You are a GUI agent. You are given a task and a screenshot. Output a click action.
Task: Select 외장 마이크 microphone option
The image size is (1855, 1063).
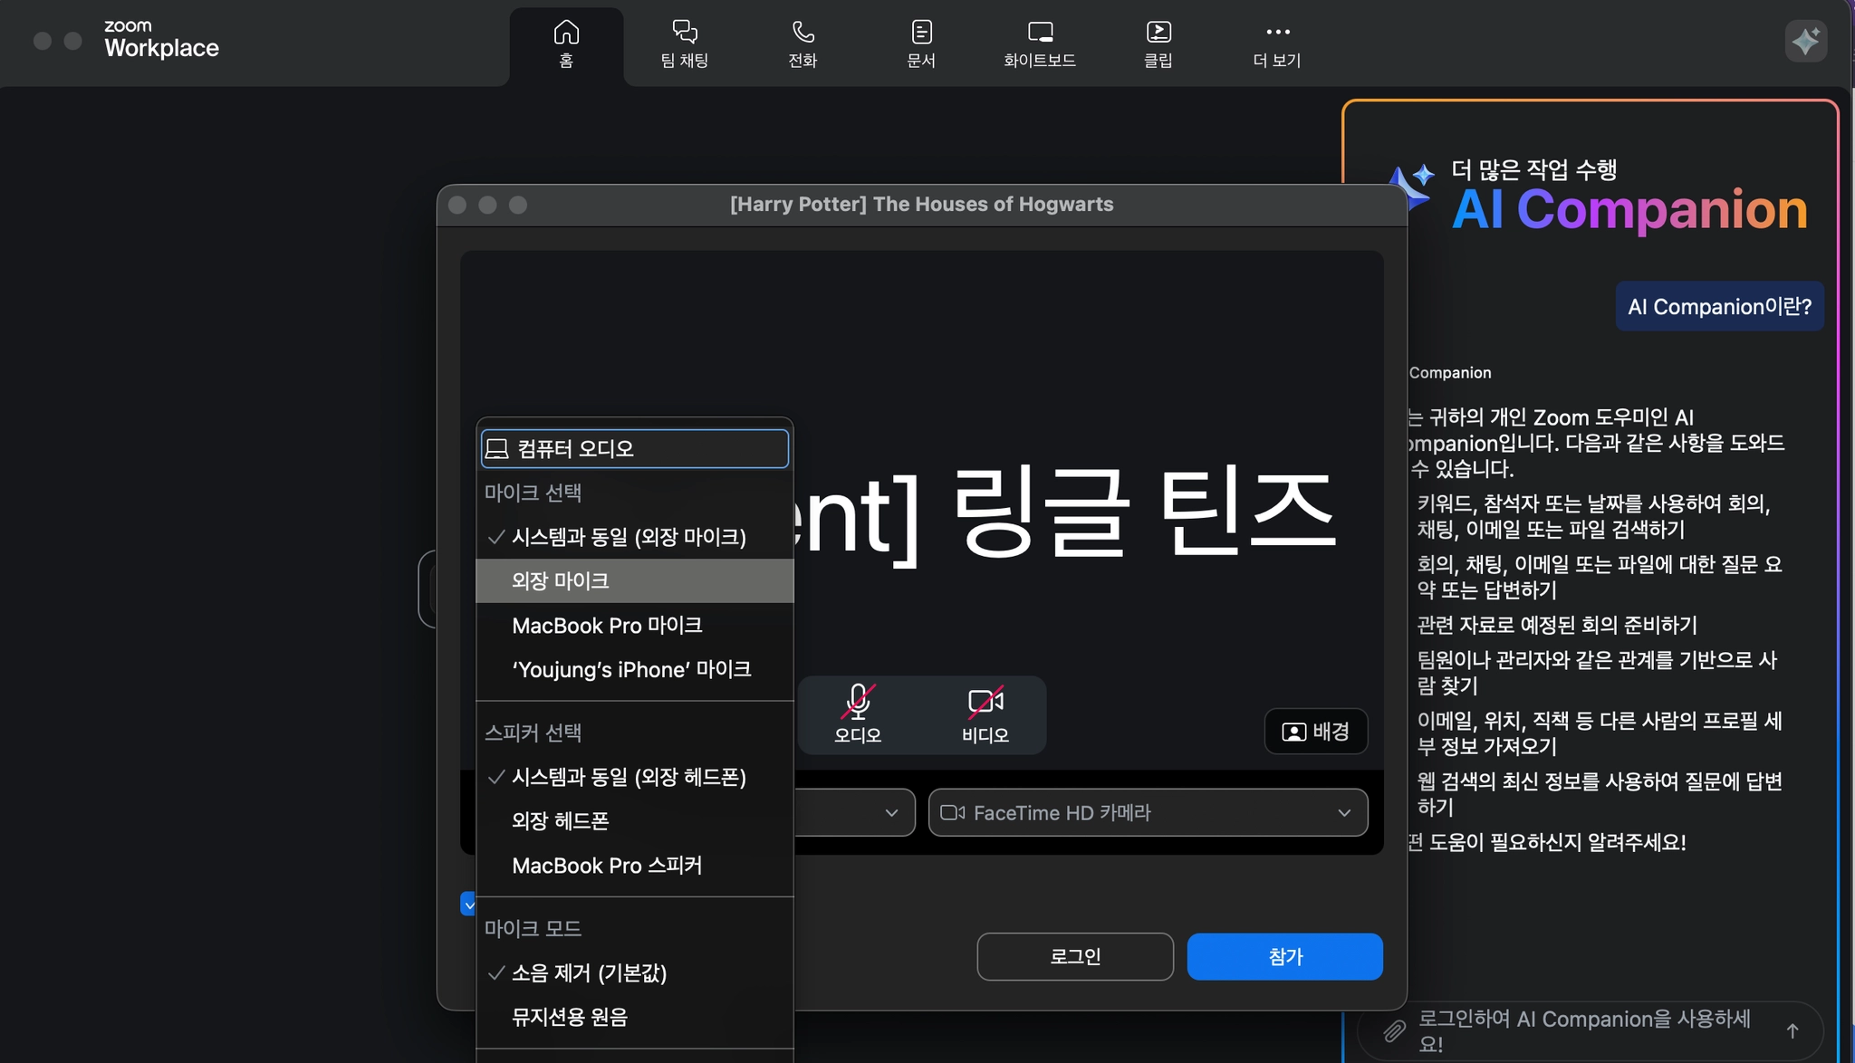560,581
